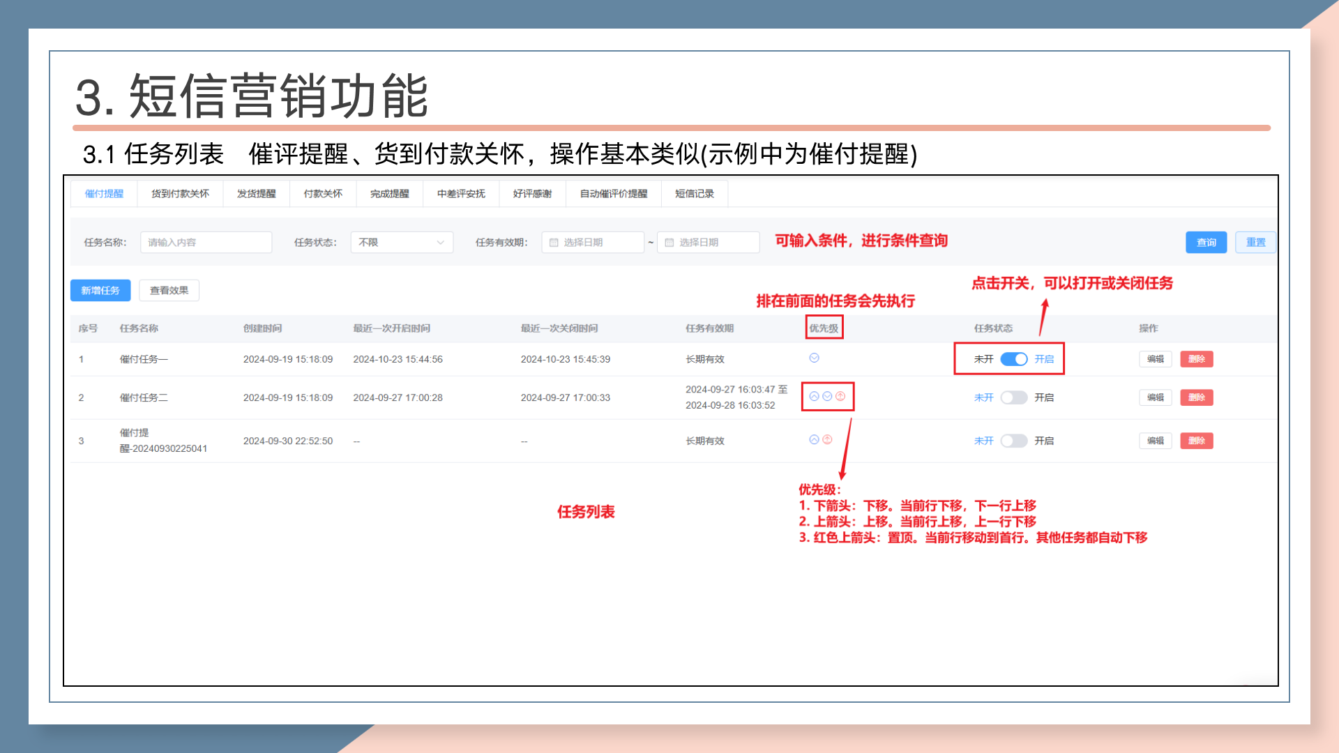Click move-down arrow for 催付任务一
Screen dimensions: 1339x753
pos(814,358)
